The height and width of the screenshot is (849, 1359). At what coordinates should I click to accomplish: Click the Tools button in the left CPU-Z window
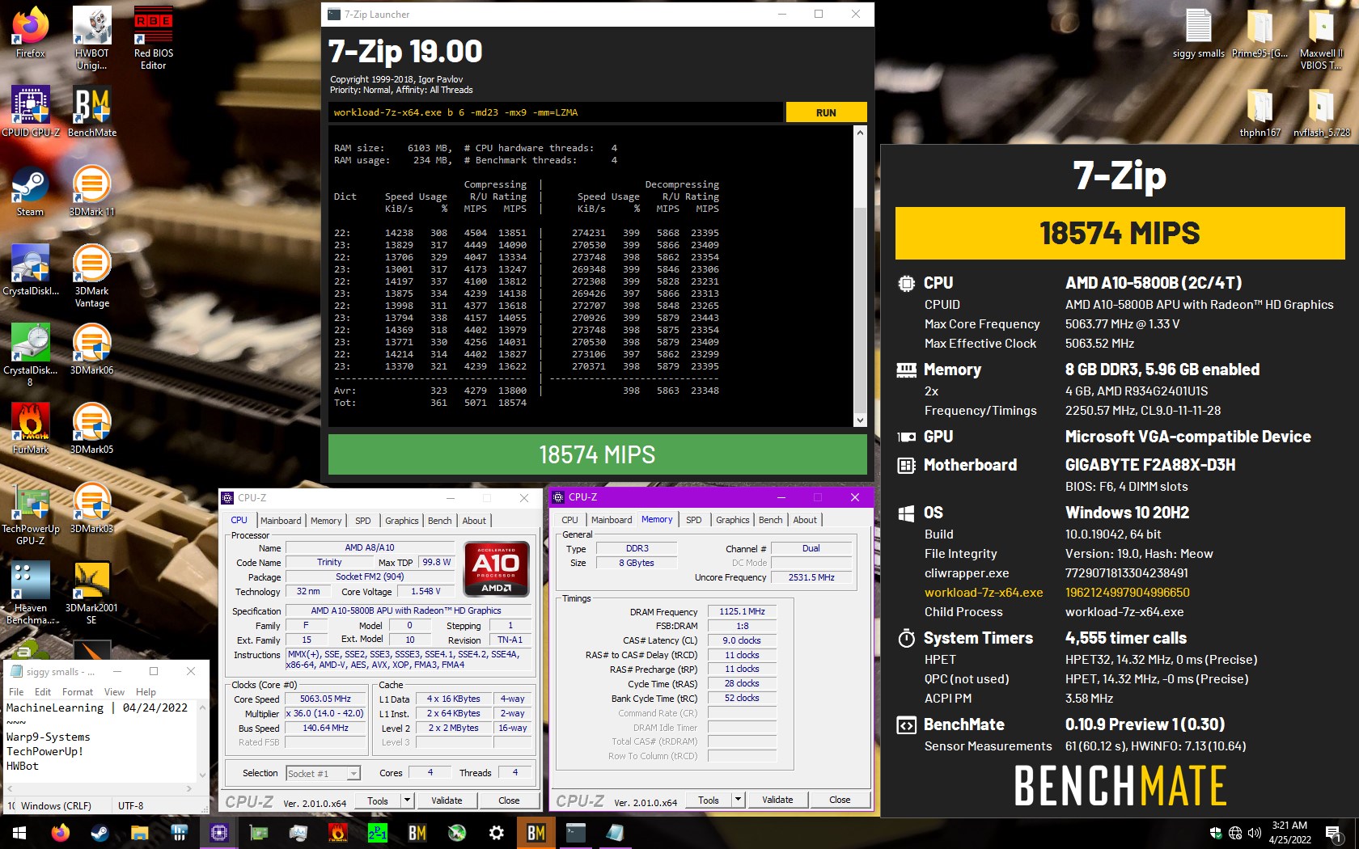coord(378,800)
